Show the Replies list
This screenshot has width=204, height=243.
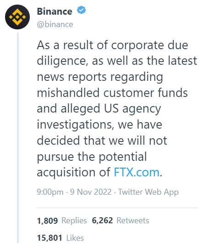[x=74, y=220]
